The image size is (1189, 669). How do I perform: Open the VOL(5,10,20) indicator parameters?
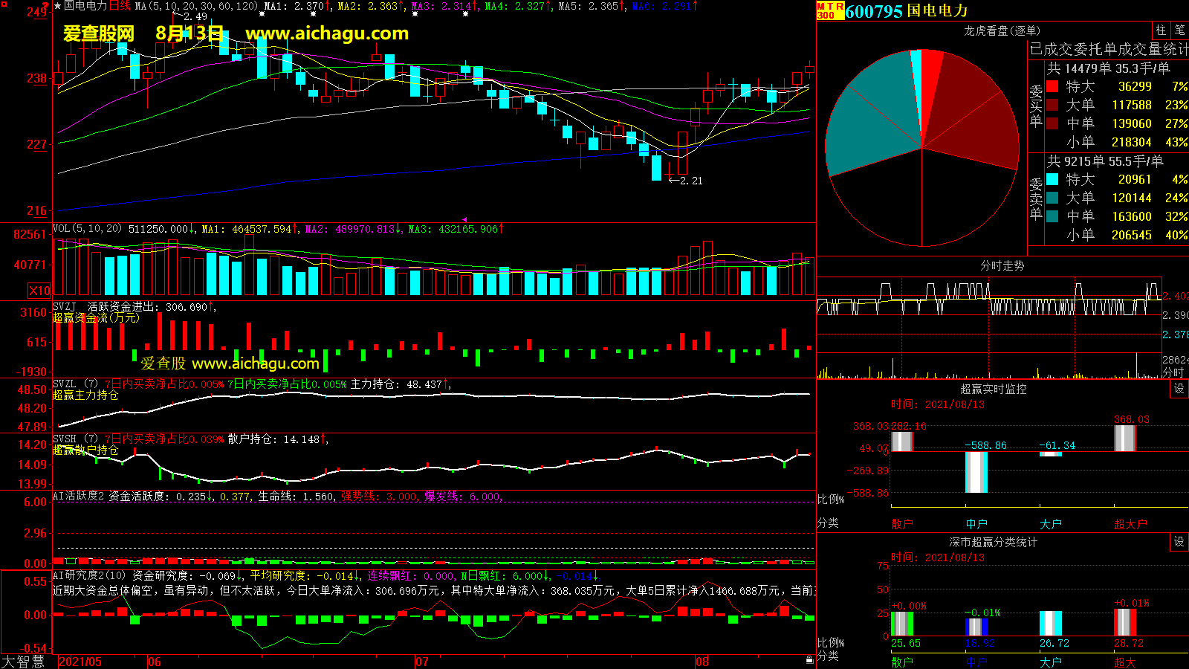[87, 229]
